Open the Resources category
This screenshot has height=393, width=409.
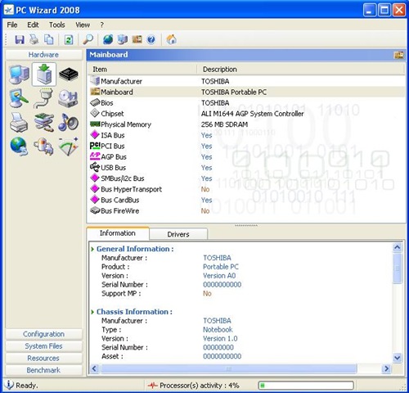tap(43, 358)
